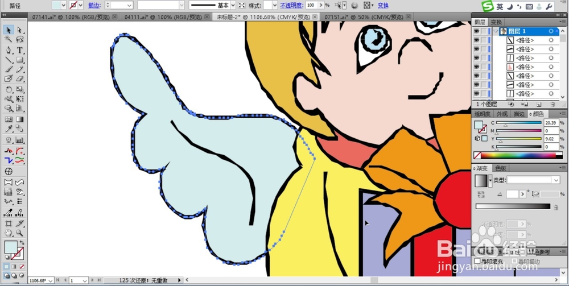
Task: Enable 叠印填充 overprint fill checkbox
Action: coord(477,261)
